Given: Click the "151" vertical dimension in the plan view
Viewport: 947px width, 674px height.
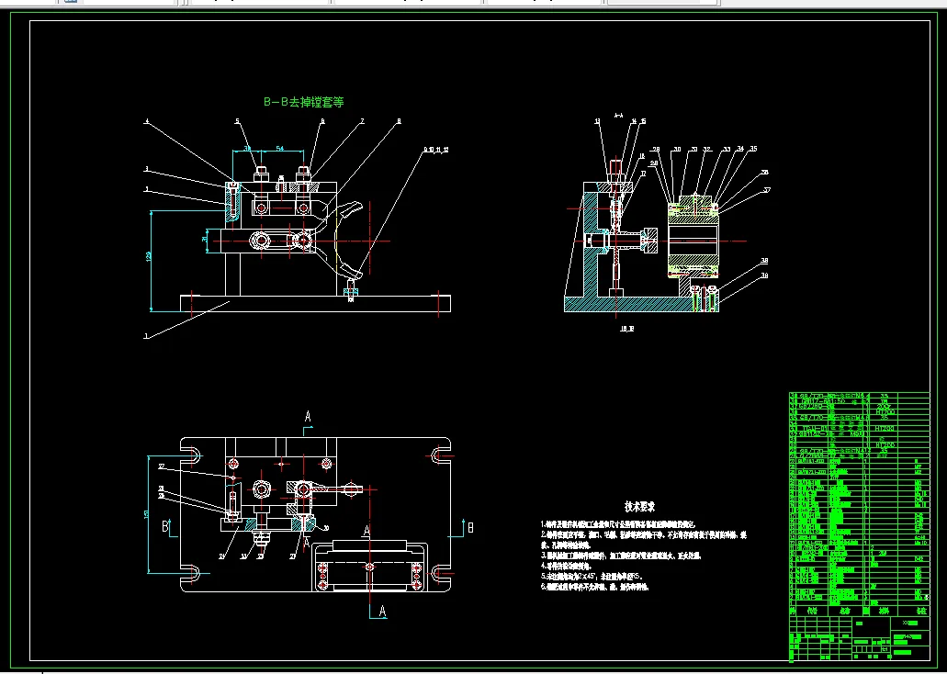Looking at the screenshot, I should pos(146,513).
